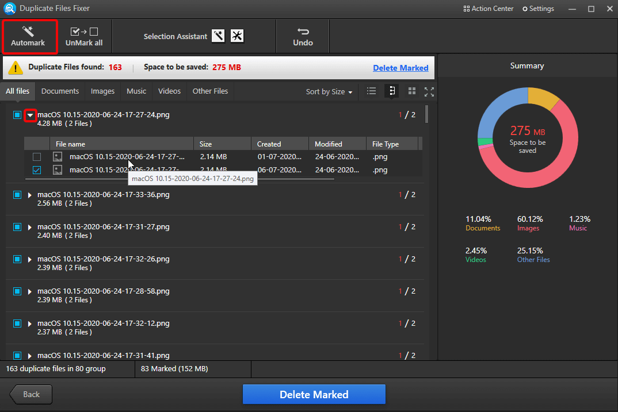This screenshot has height=412, width=618.
Task: Toggle group checkbox for macOS 10.15-2020-06-24-17-33-36.png
Action: click(x=17, y=195)
